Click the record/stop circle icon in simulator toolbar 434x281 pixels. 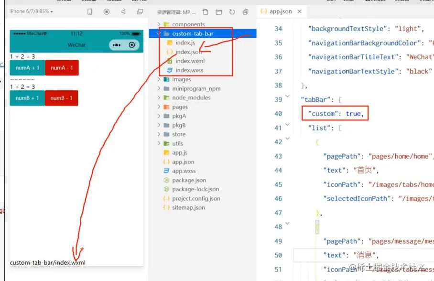106,11
